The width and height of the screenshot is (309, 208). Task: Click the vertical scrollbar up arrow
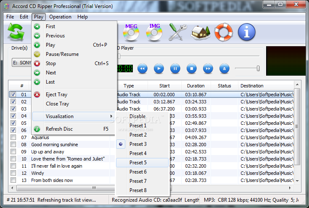click(297, 84)
